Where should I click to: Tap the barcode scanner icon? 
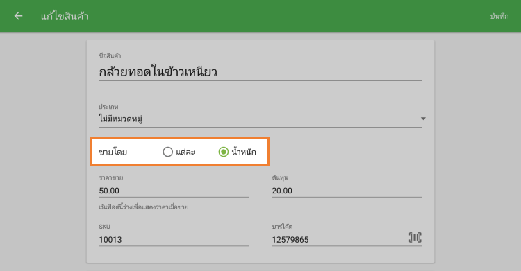(x=415, y=238)
